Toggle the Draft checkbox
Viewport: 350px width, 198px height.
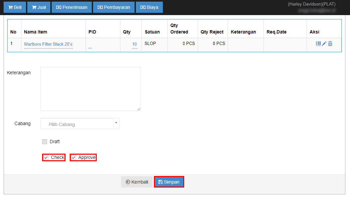coord(45,142)
